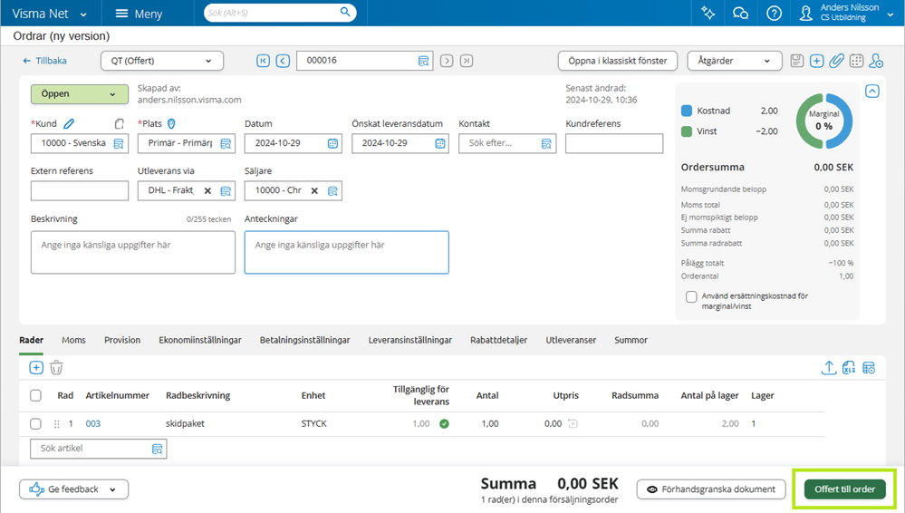
Task: Open the help question mark icon
Action: point(774,13)
